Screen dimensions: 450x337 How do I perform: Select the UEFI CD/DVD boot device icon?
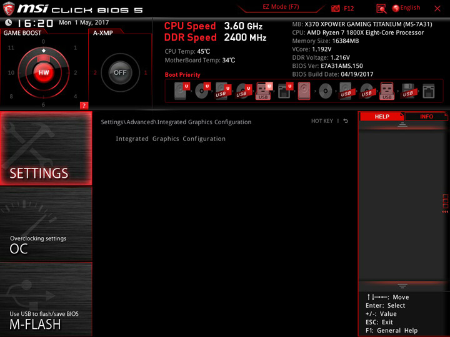[x=202, y=91]
